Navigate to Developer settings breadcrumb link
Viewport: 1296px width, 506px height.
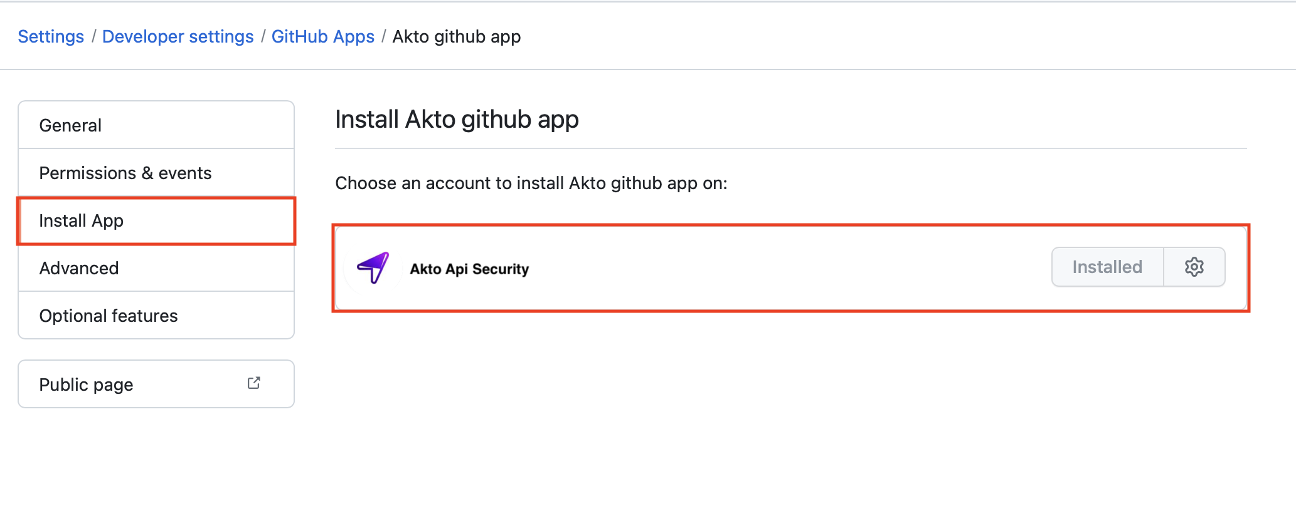[178, 36]
